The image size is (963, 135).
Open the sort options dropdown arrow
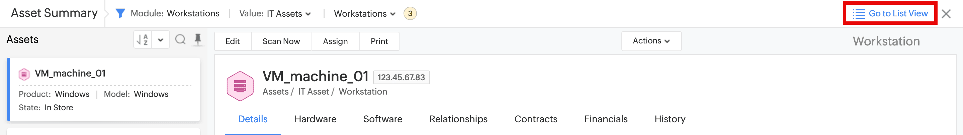tap(160, 39)
